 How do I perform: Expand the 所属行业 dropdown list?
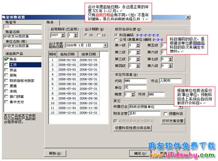(x=181, y=107)
